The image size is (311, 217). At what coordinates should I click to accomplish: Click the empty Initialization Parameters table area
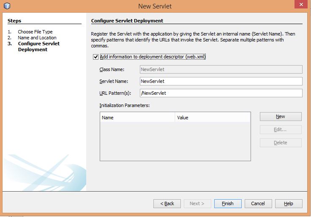pos(175,141)
